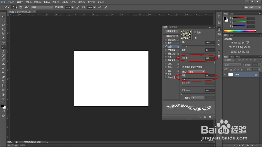
Task: Select the Spot Healing Brush tool
Action: 3,43
